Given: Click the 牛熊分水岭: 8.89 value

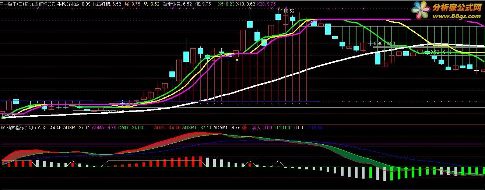Looking at the screenshot, I should [73, 4].
